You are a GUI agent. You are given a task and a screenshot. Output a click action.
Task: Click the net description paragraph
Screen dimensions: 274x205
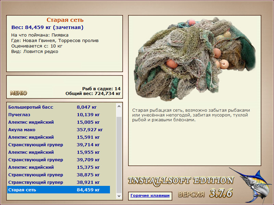191,115
